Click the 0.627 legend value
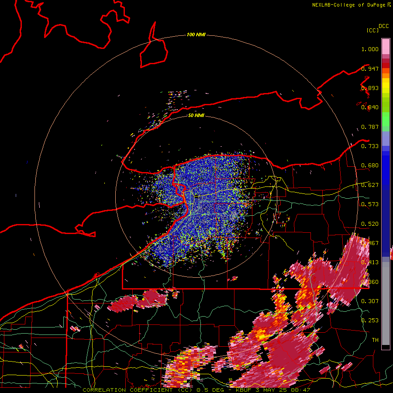 [x=370, y=185]
